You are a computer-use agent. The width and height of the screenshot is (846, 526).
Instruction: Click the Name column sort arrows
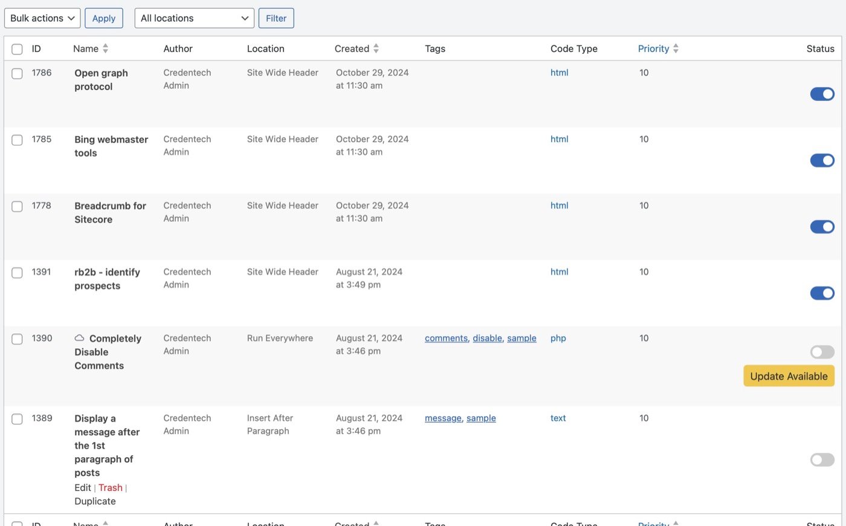106,48
